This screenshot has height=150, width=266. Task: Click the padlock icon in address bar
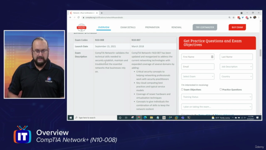coord(84,17)
